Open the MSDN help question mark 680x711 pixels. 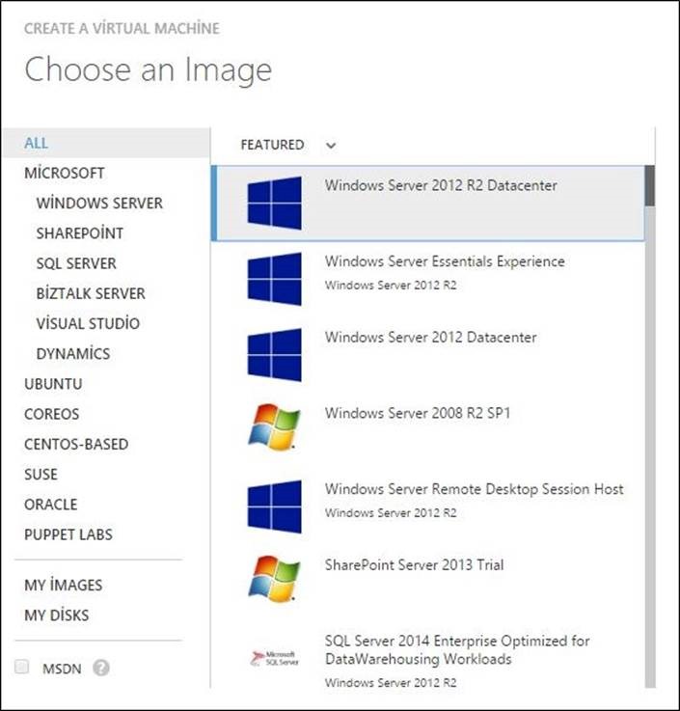(101, 668)
